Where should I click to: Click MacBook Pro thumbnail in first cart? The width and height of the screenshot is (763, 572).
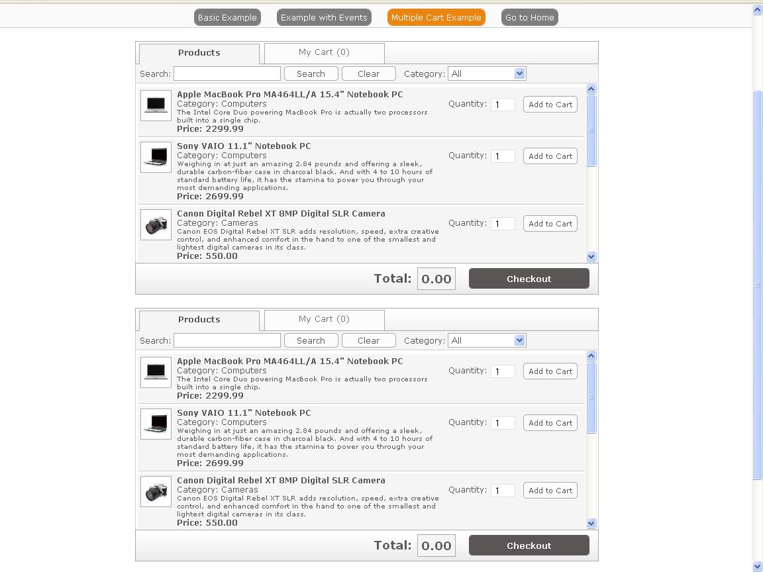[156, 105]
